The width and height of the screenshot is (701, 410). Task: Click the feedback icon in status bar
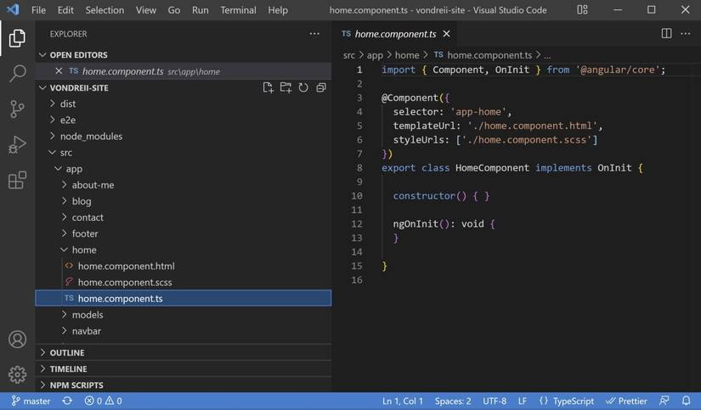[x=664, y=401]
